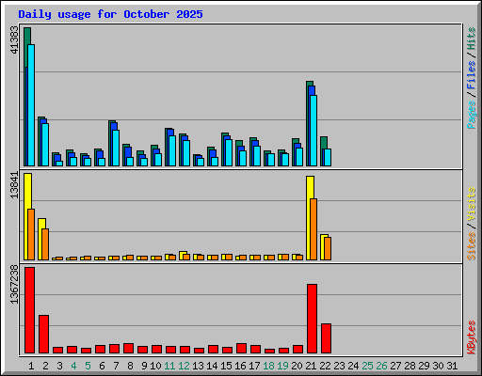This screenshot has width=482, height=376.
Task: Click the cyan 'Pages' legend label
Action: (x=472, y=115)
